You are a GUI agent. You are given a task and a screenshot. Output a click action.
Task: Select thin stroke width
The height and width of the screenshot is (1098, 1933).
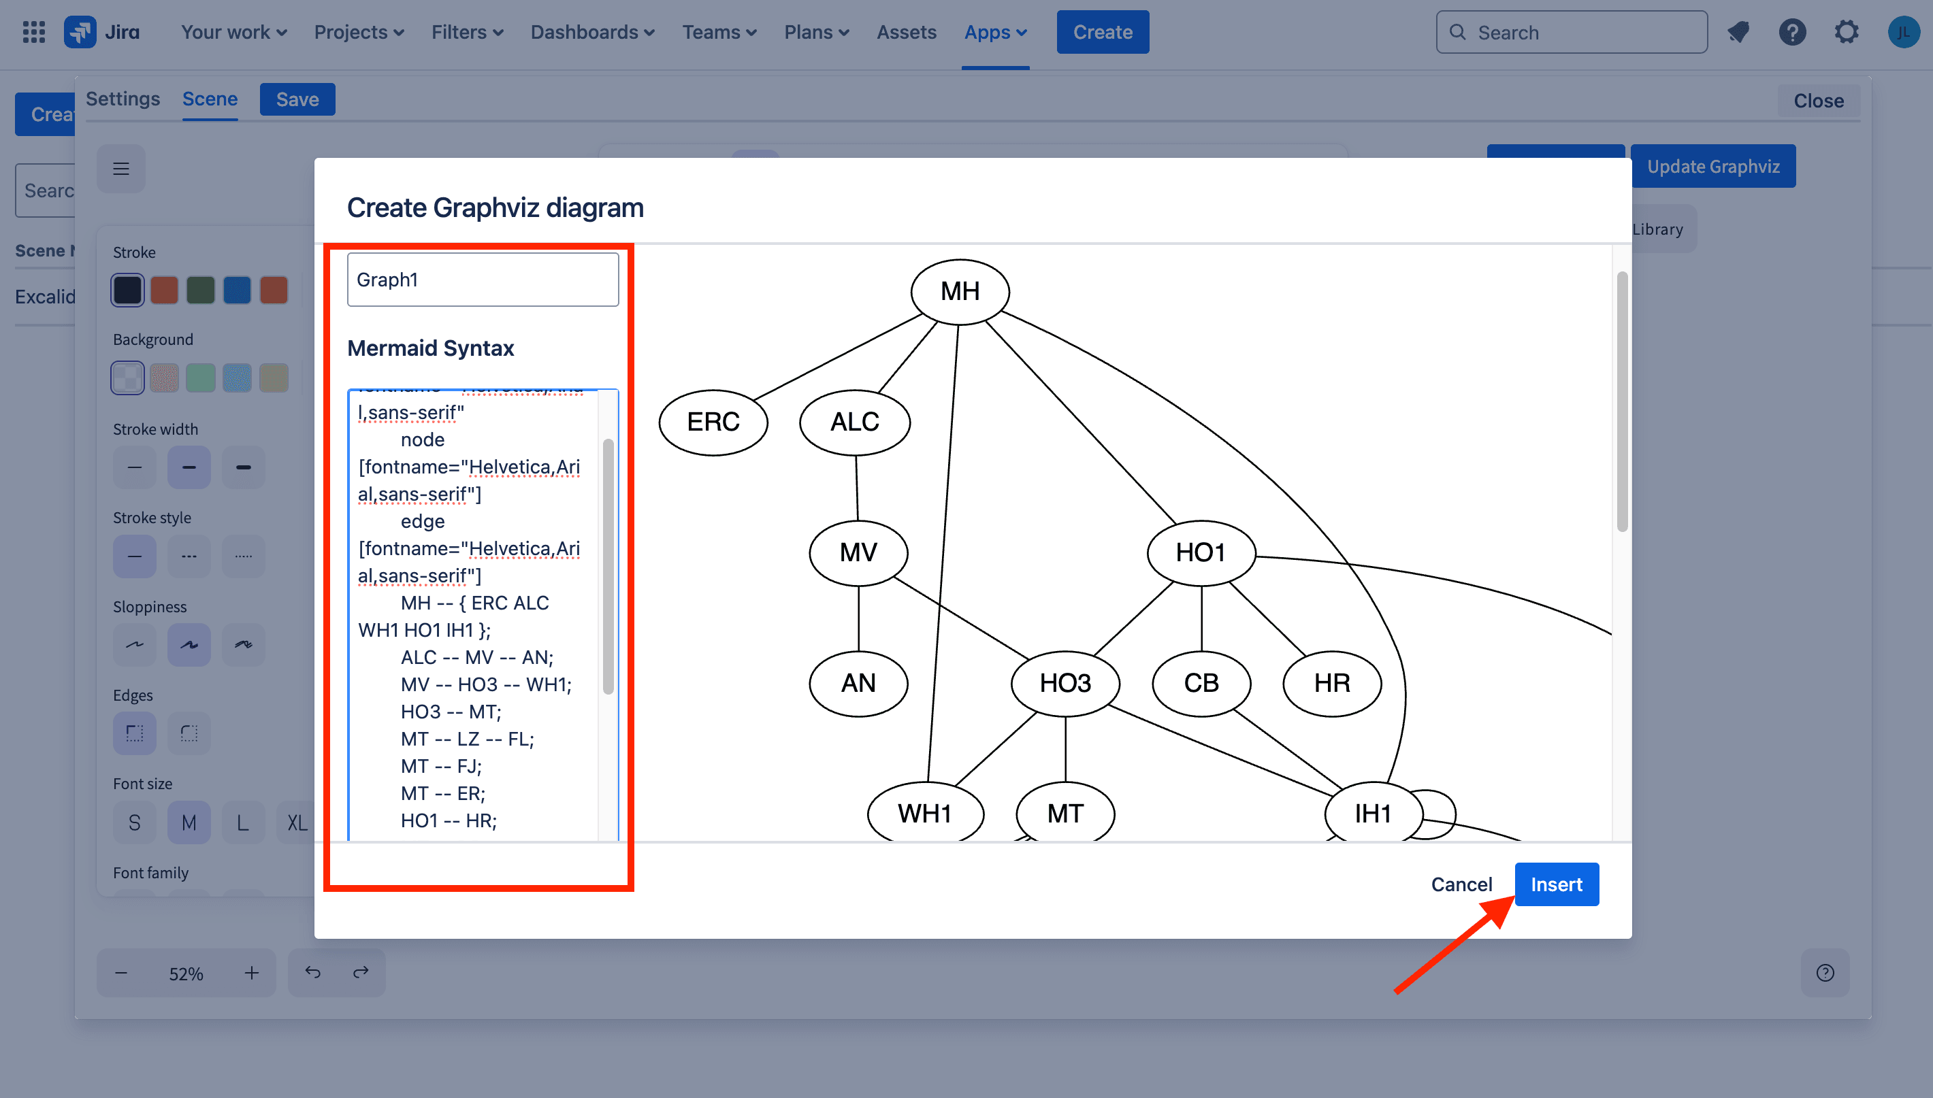click(135, 467)
